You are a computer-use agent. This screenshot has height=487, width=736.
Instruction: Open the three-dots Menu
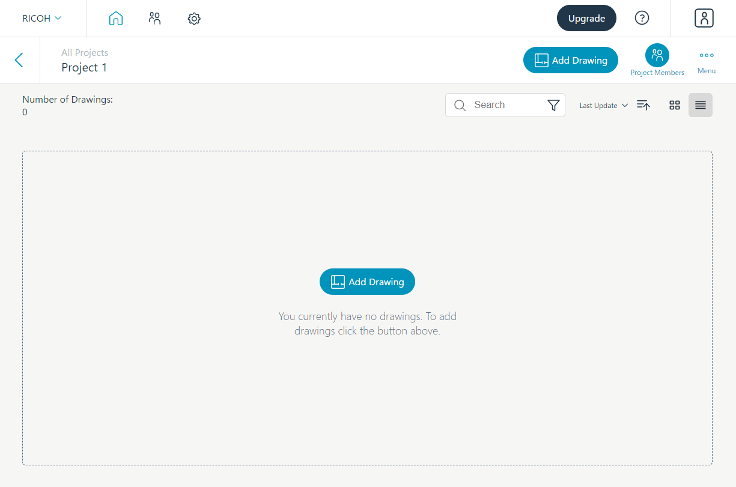[707, 61]
